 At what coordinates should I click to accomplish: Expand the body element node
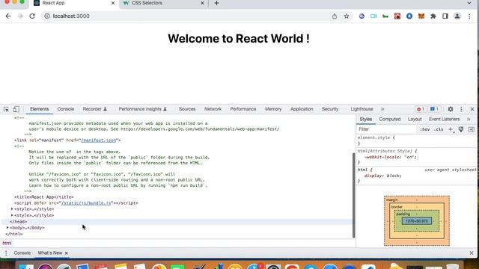pos(7,227)
